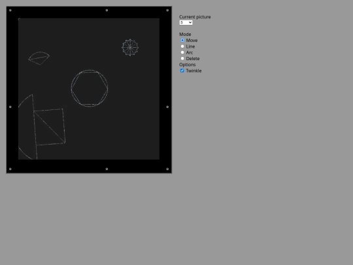Click the star-shaped polygon in the canvas

[x=130, y=48]
